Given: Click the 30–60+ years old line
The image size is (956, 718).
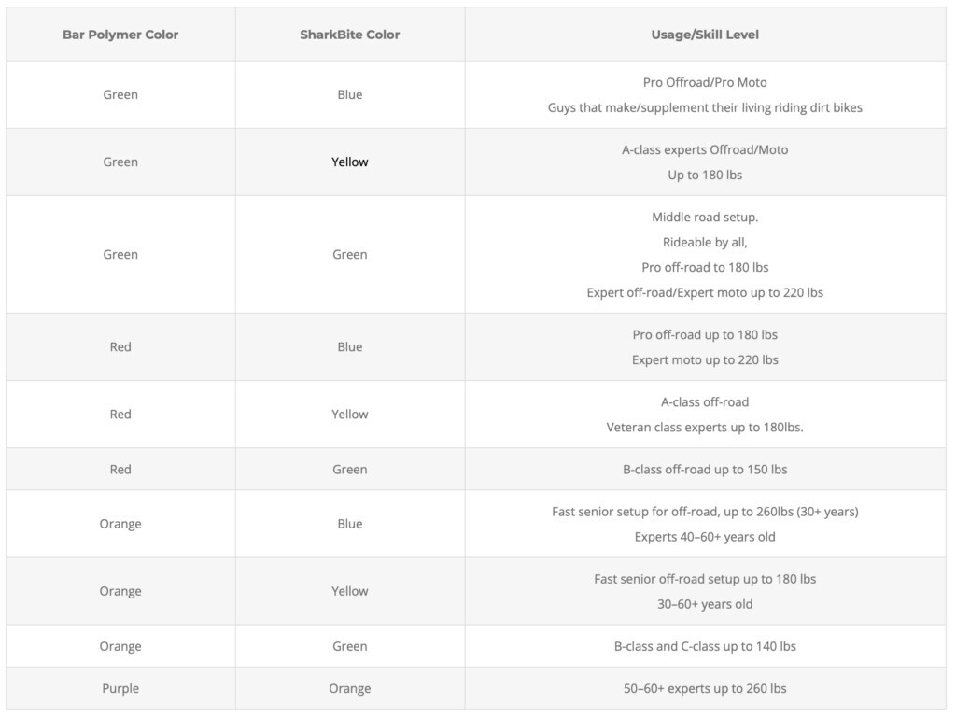Looking at the screenshot, I should coord(705,604).
